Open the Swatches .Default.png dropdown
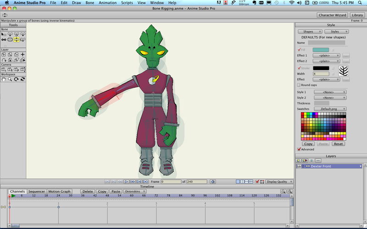367x229 pixels. pyautogui.click(x=330, y=109)
